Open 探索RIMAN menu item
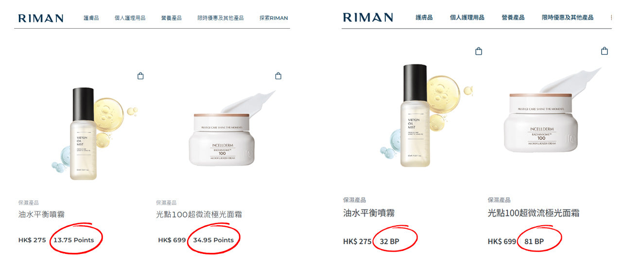 [x=274, y=18]
